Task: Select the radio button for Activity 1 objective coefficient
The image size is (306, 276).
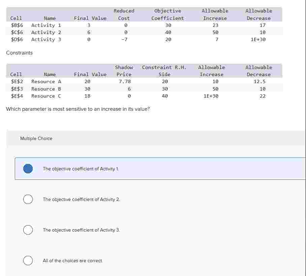Action: click(28, 169)
